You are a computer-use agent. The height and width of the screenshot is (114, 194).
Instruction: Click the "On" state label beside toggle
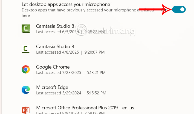pyautogui.click(x=165, y=10)
